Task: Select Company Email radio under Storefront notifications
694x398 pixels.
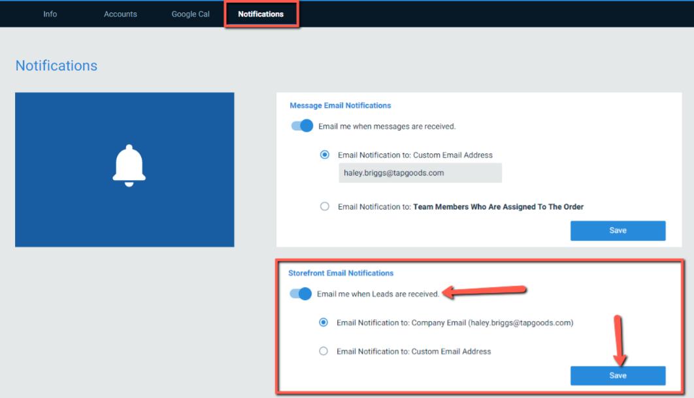Action: click(x=323, y=322)
